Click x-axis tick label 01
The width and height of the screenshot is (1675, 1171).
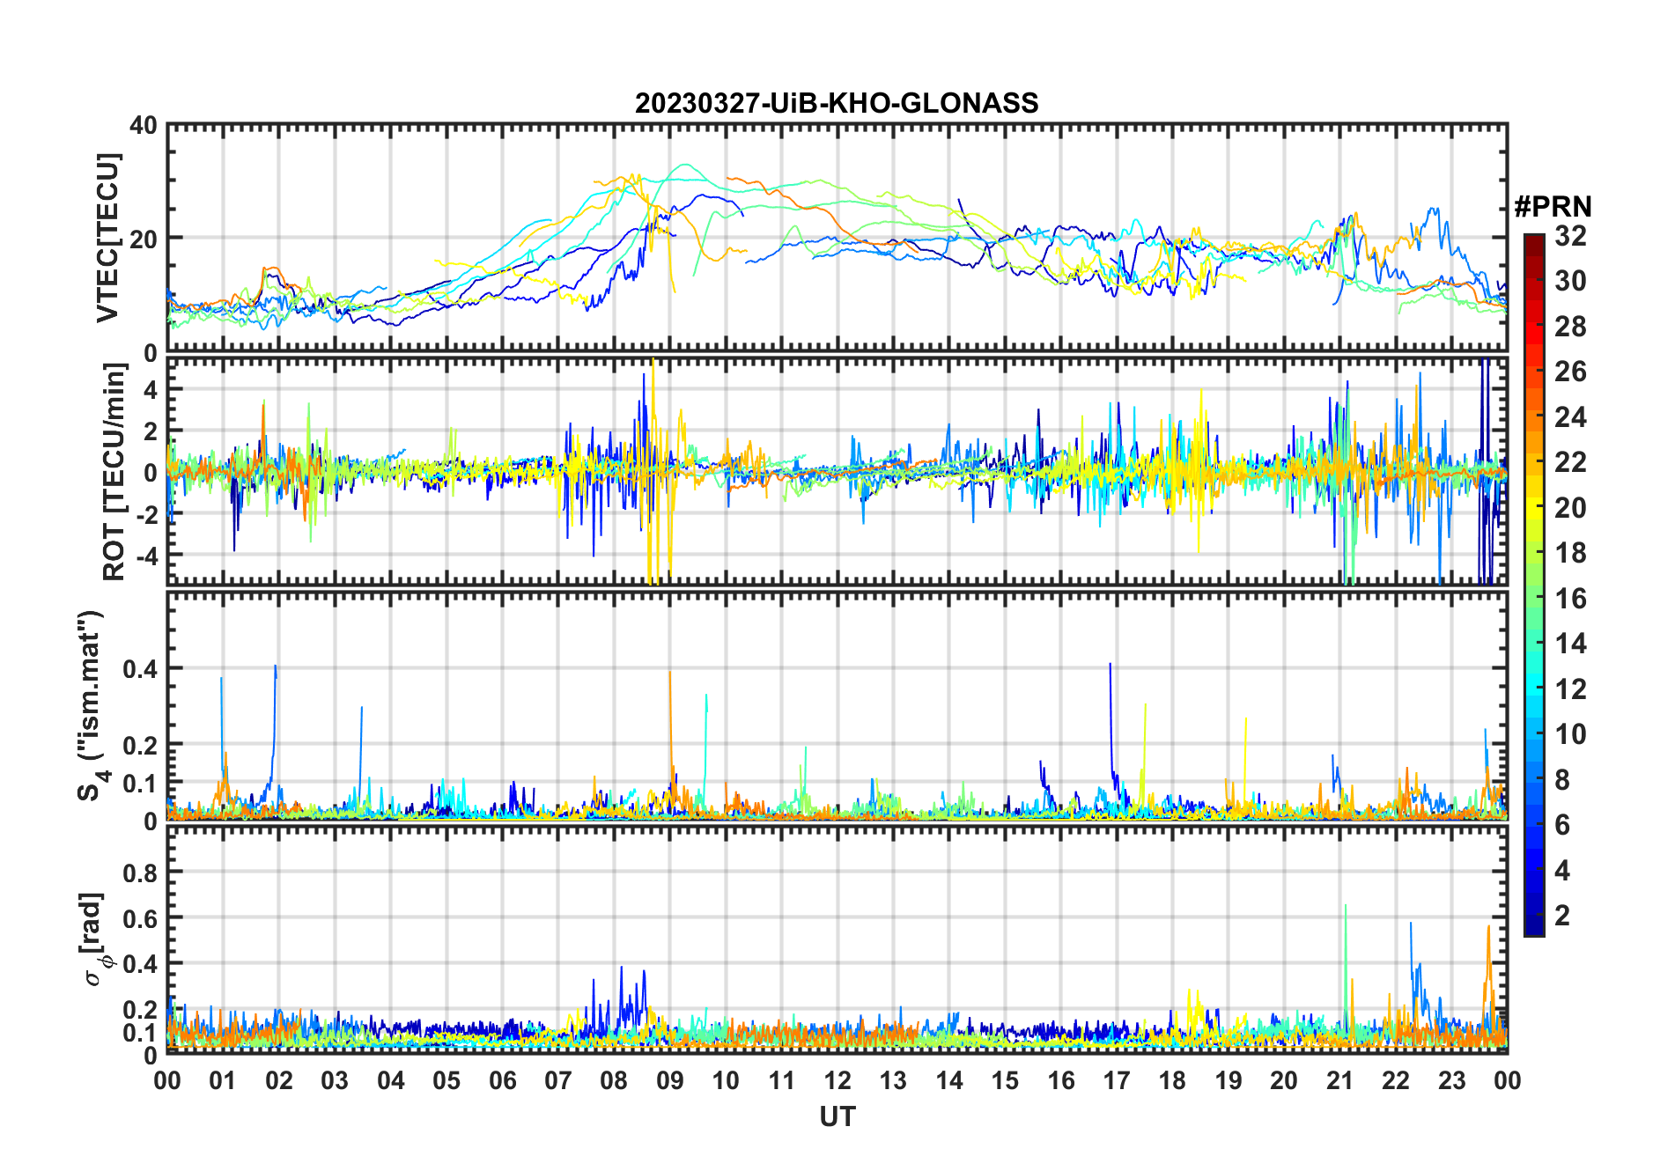point(223,1081)
